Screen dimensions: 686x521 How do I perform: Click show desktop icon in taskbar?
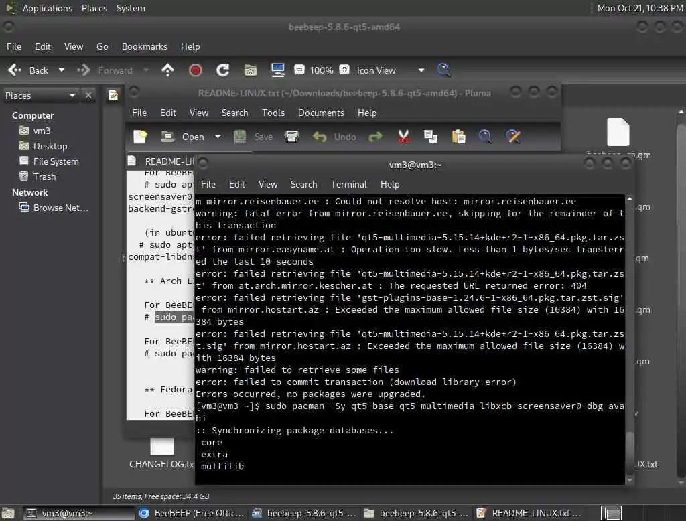[x=8, y=513]
